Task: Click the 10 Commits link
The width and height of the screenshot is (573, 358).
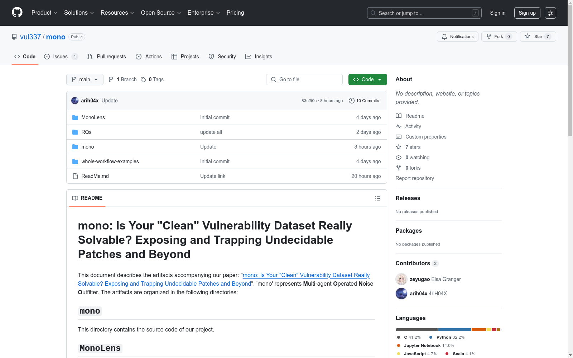Action: [364, 101]
